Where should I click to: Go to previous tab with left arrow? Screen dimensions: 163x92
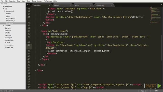point(27,5)
